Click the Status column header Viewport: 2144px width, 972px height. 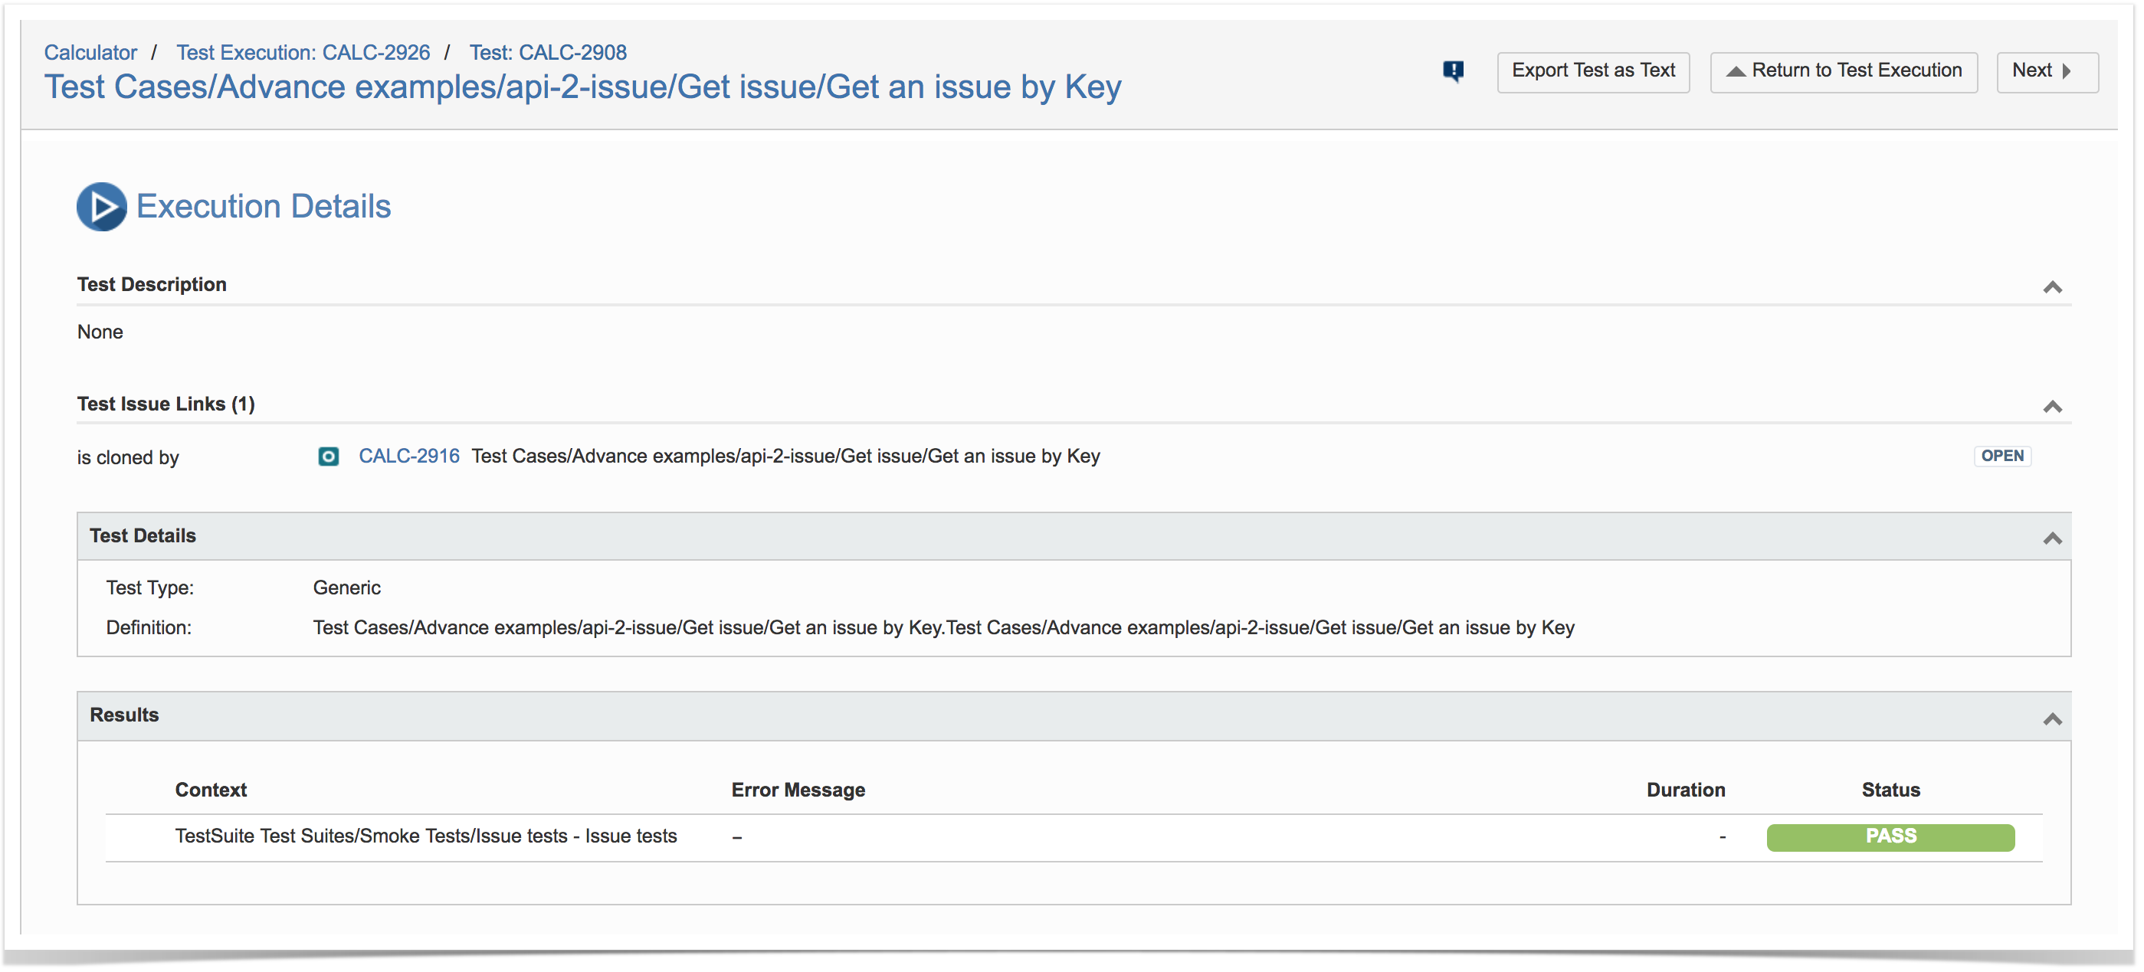(1890, 790)
